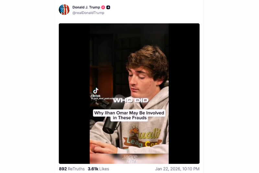Open the Jan 22, 2026 timestamp
This screenshot has height=173, width=259.
coord(177,169)
